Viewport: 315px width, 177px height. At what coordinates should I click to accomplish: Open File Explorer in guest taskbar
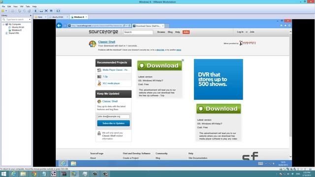tap(73, 163)
